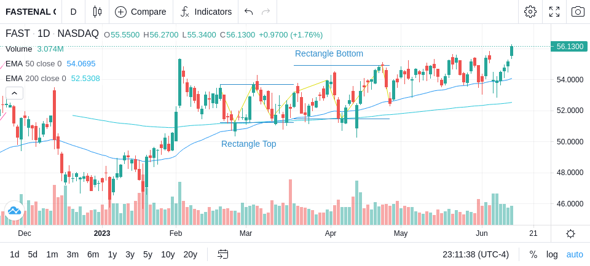Screen dimensions: 590x266
Task: Open the D interval dropdown
Action: click(73, 12)
